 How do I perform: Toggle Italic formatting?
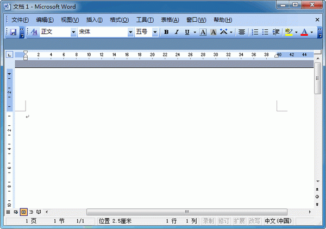[177, 32]
